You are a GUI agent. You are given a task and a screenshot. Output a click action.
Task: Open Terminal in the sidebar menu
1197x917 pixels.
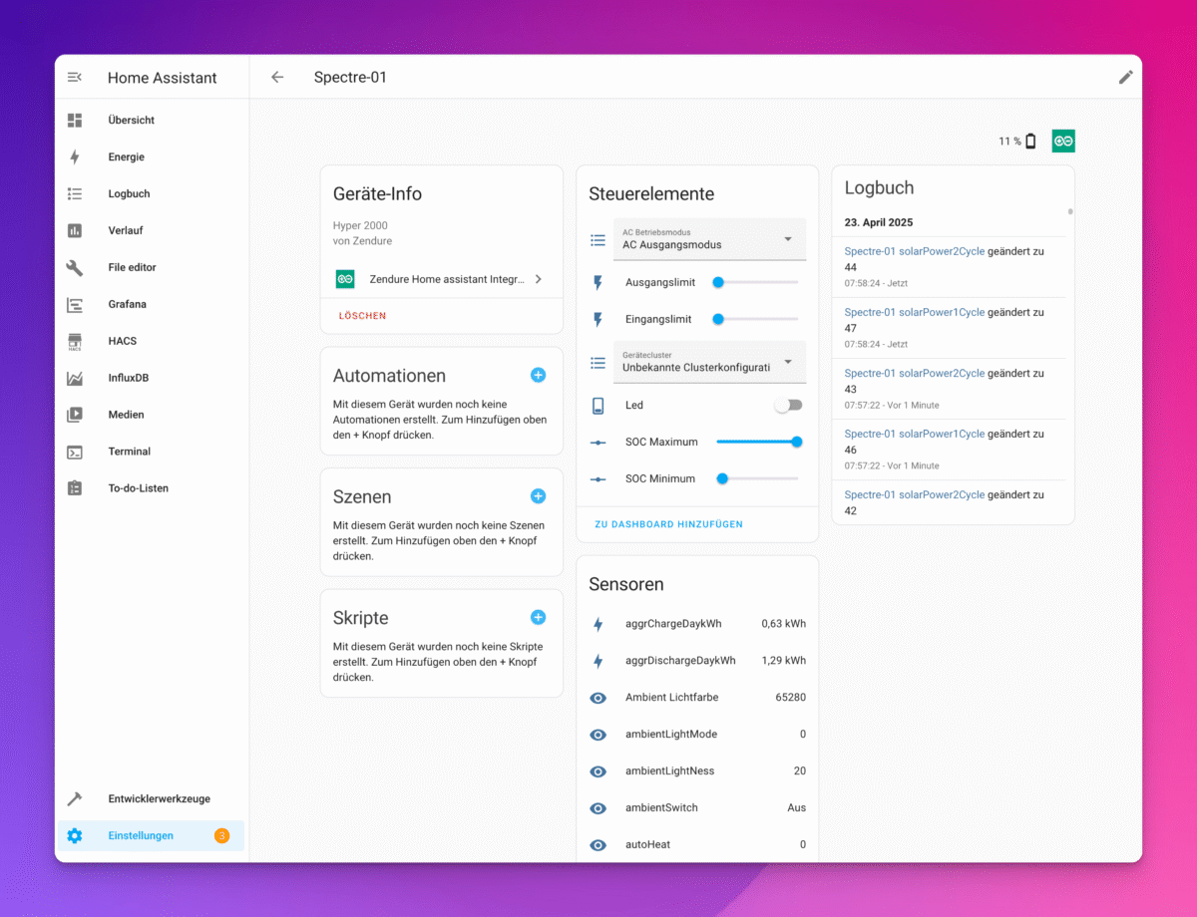[x=130, y=453]
